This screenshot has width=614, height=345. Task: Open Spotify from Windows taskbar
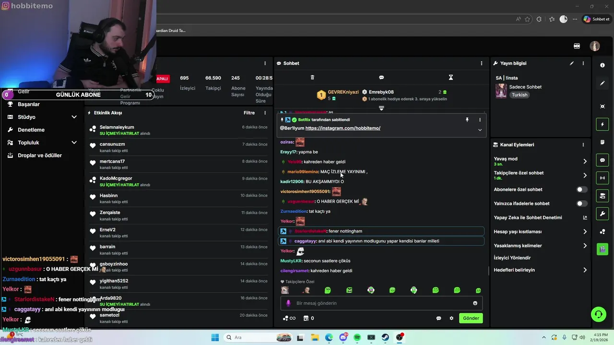tap(357, 337)
